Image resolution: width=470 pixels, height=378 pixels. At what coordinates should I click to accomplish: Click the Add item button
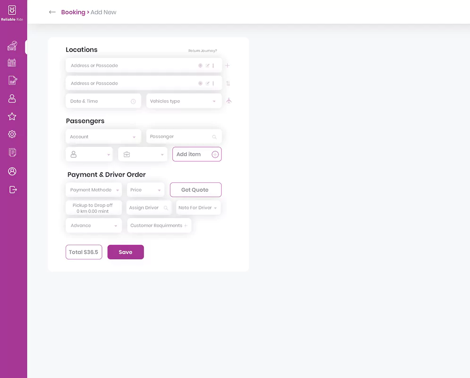coord(196,155)
